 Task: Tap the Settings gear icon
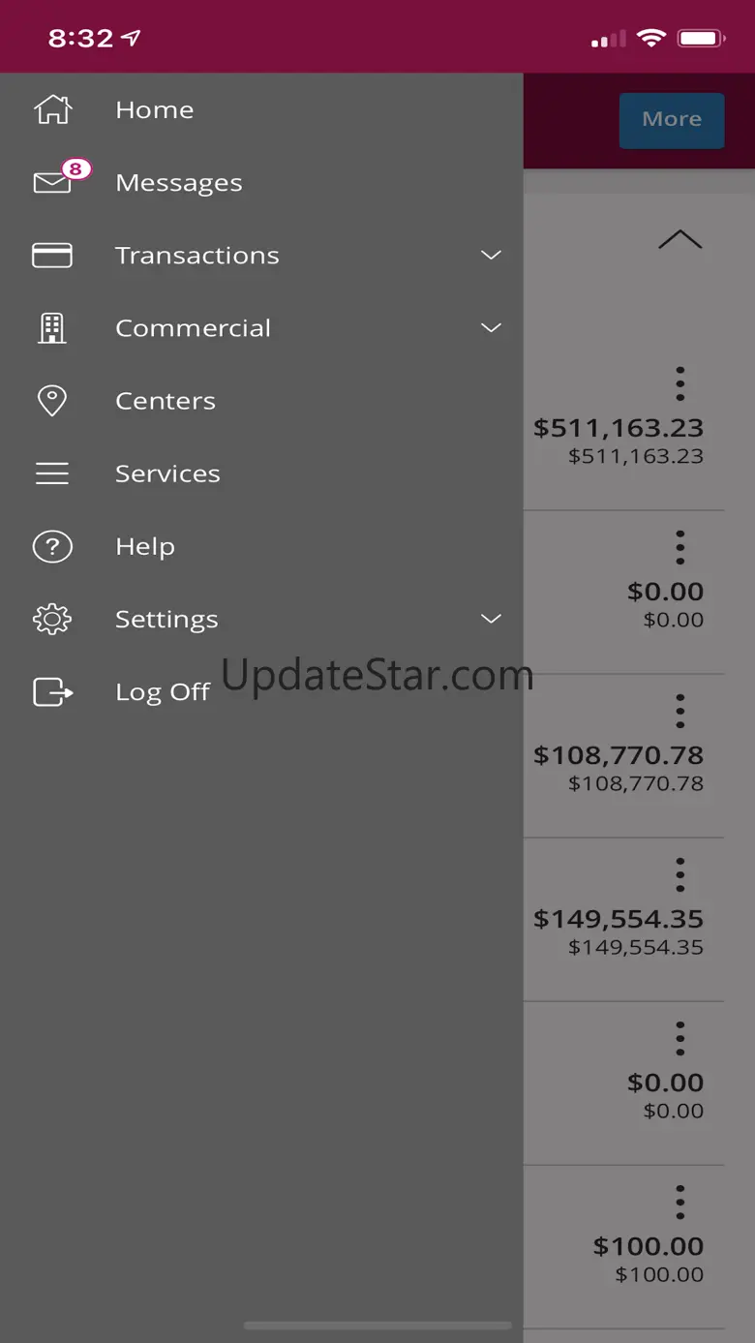click(x=52, y=619)
